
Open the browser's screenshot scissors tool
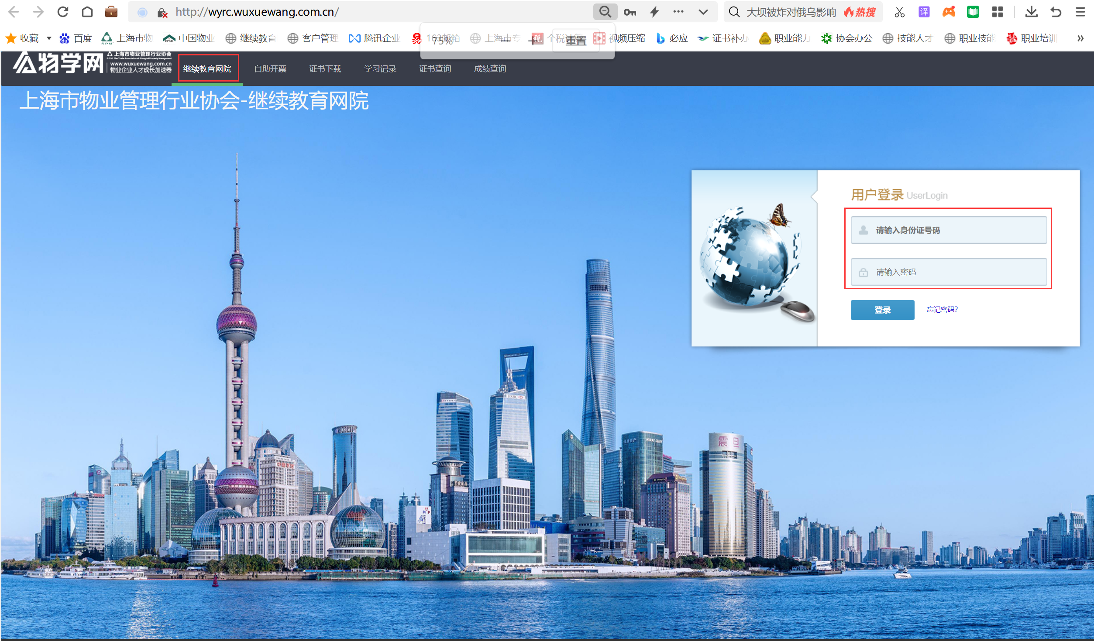[899, 12]
